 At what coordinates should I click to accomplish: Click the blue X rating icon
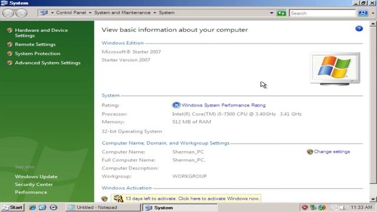pos(176,105)
